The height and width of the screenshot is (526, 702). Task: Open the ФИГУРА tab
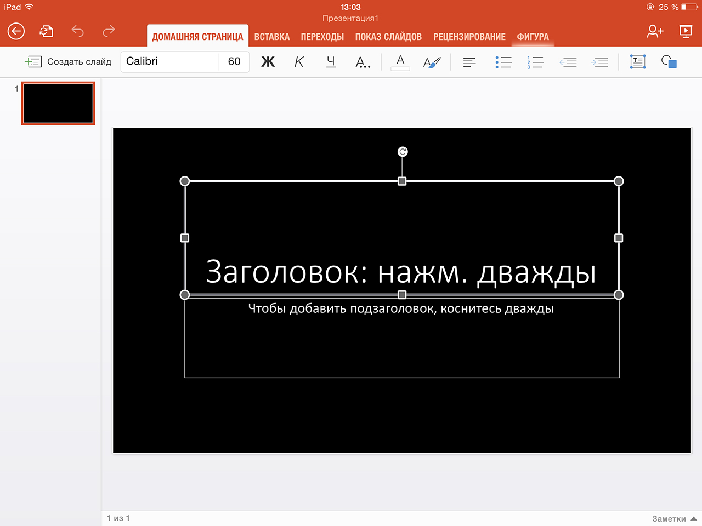pyautogui.click(x=533, y=37)
